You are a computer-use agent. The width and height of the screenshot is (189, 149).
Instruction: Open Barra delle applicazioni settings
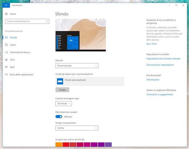coord(21,75)
